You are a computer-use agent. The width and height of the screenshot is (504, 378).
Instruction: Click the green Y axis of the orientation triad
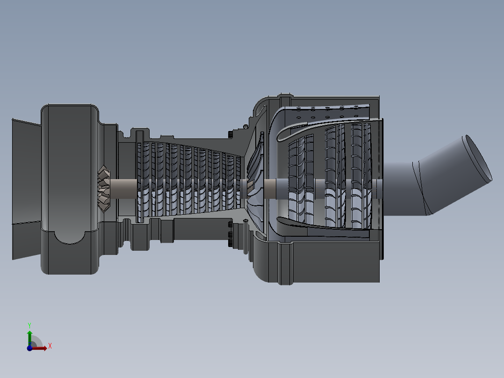coord(29,338)
